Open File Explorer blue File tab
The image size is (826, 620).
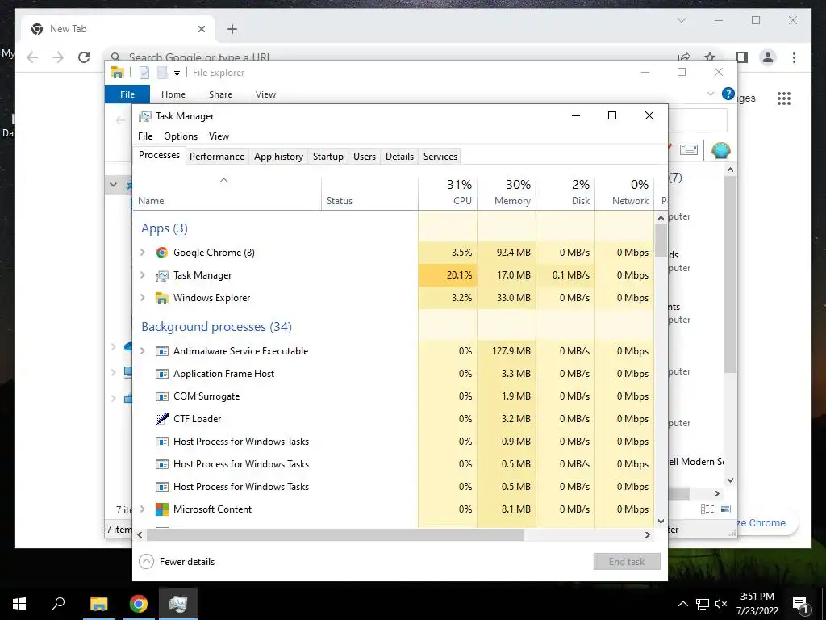pos(127,94)
